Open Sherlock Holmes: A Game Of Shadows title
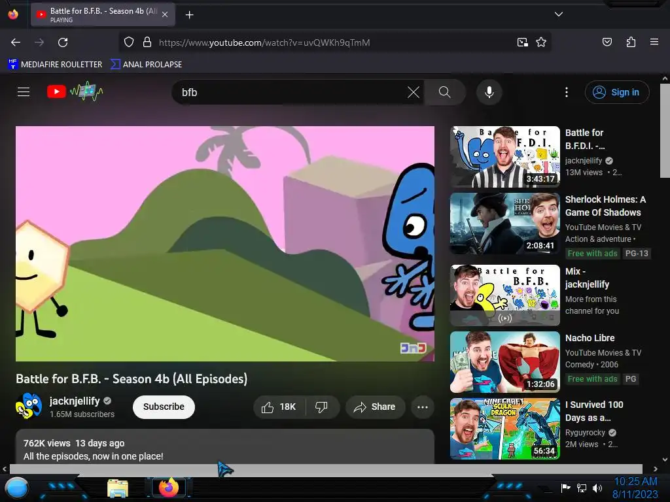Screen dimensions: 670x502 [x=605, y=206]
